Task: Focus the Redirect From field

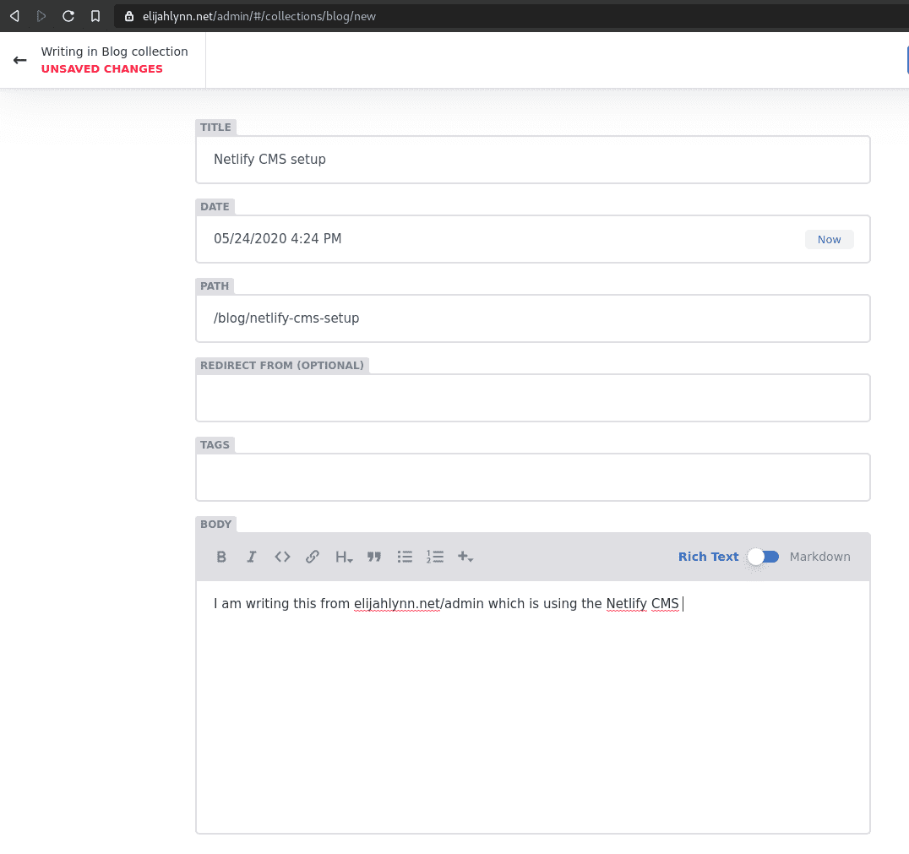Action: 532,398
